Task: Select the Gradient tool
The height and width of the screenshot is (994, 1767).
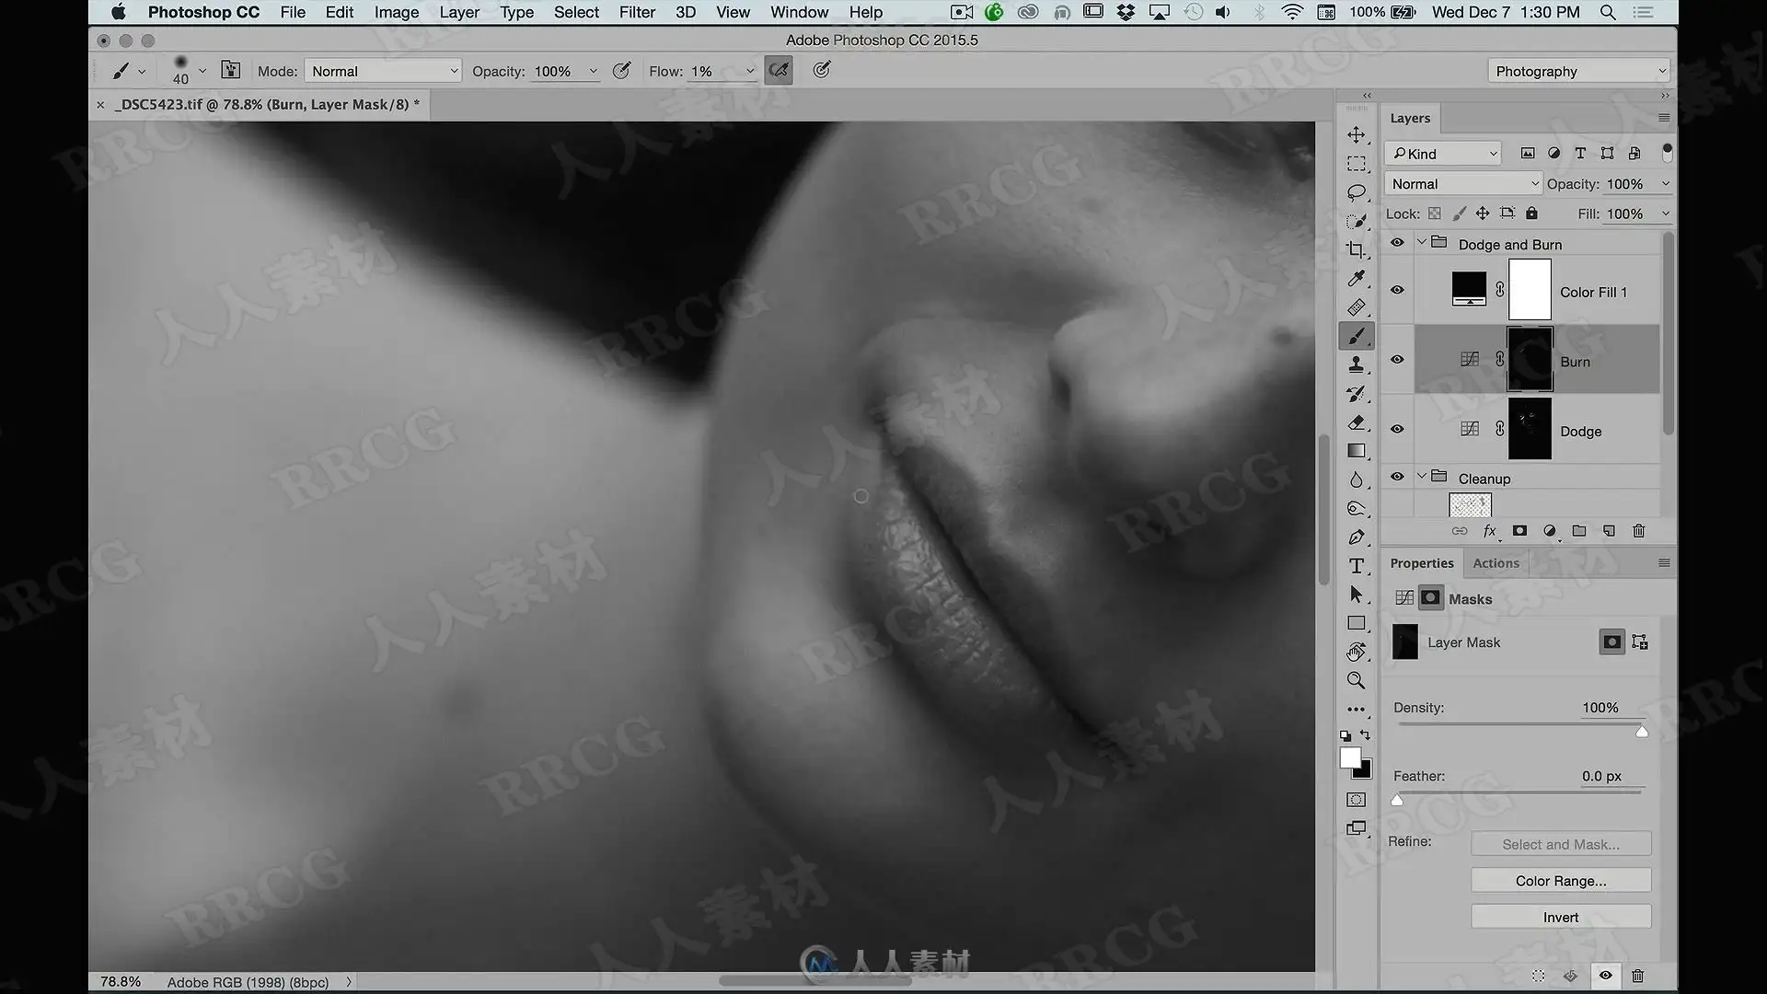Action: [1357, 451]
